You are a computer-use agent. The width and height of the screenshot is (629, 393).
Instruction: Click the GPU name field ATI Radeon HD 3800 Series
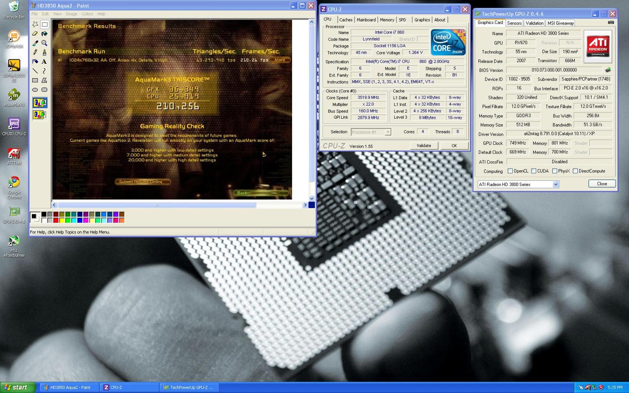[543, 33]
